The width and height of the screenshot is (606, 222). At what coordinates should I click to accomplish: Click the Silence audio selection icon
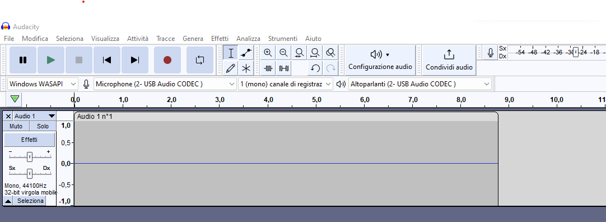point(283,68)
